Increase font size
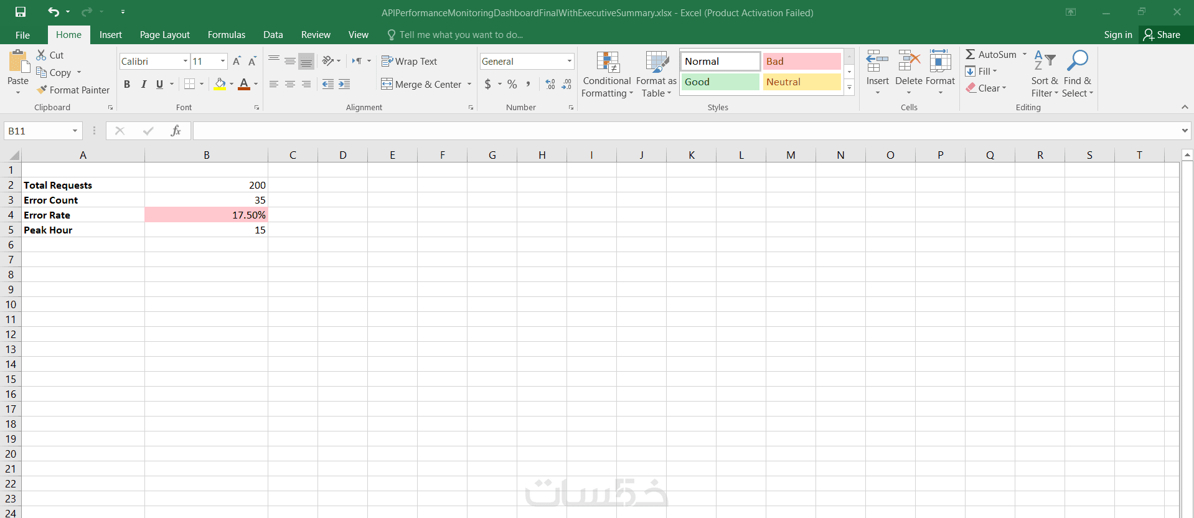1194x518 pixels. tap(237, 61)
